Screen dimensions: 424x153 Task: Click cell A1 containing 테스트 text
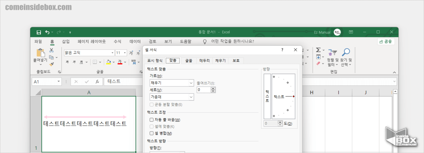pos(89,124)
